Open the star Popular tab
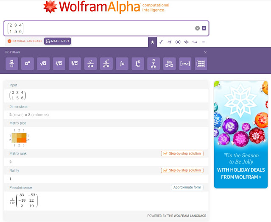 pos(152,42)
